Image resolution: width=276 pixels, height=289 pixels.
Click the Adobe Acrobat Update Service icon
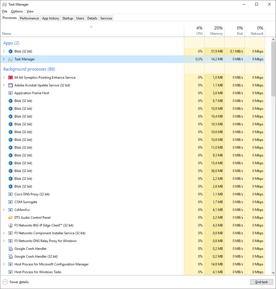10,85
